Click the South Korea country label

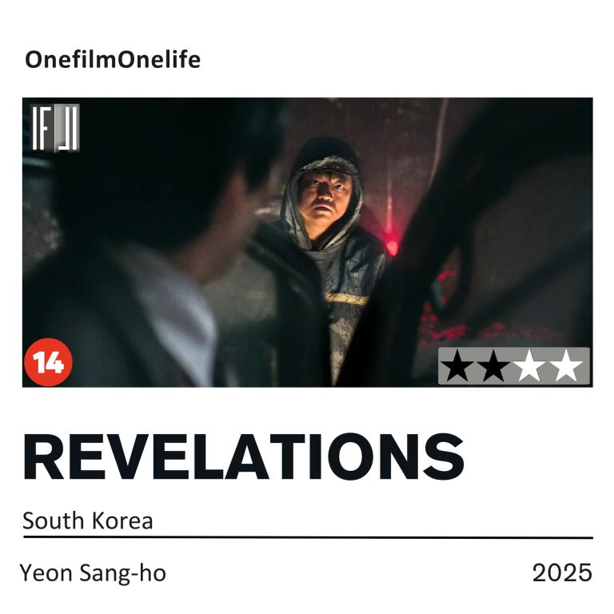[x=88, y=520]
